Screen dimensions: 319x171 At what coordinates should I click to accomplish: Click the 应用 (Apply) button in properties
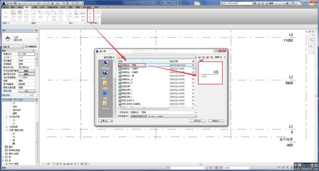pyautogui.click(x=31, y=95)
